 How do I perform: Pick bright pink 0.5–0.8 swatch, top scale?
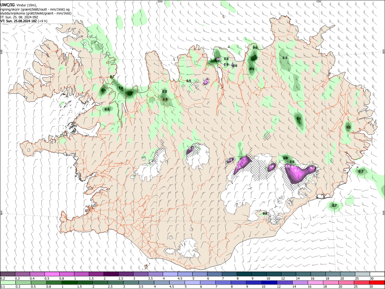[52, 274]
